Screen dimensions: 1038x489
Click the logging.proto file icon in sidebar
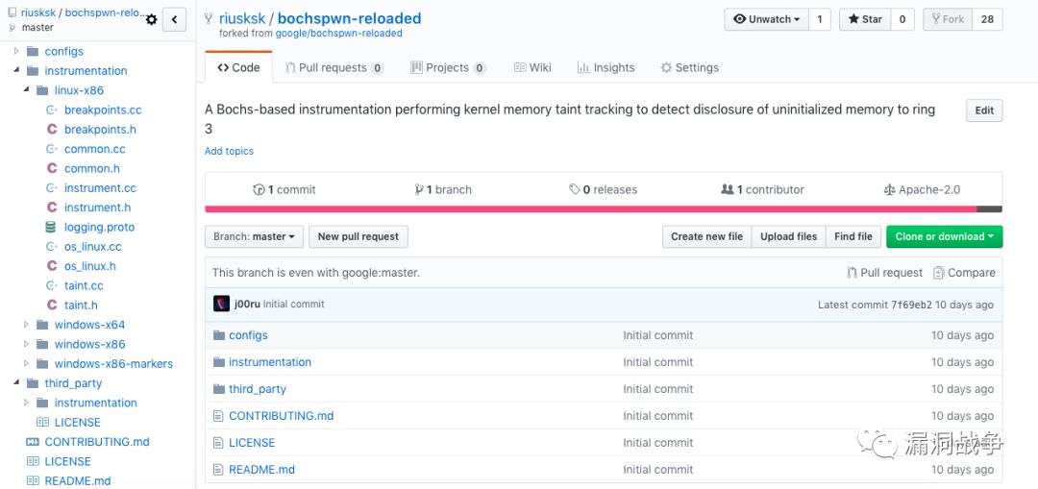(51, 228)
